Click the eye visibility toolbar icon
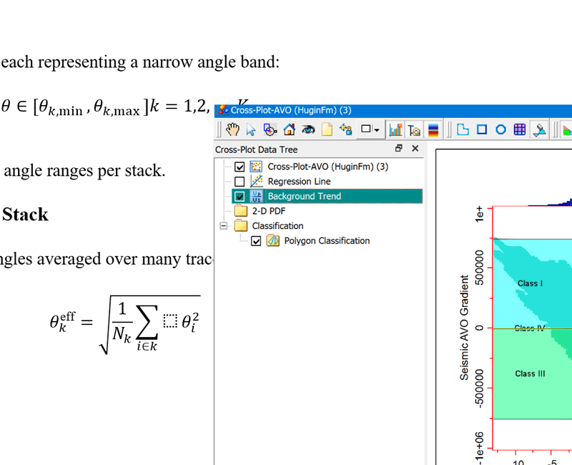This screenshot has width=572, height=465. coord(307,129)
